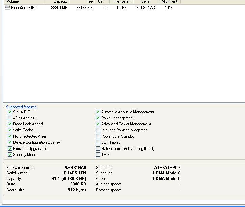245x207 pixels.
Task: Uncheck Host Protected Area
Action: (10, 136)
